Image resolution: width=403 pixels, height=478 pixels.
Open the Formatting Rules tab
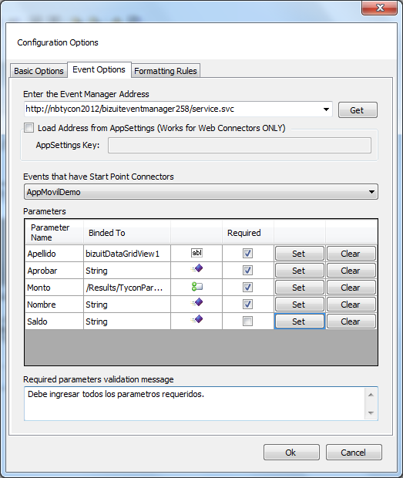click(166, 71)
